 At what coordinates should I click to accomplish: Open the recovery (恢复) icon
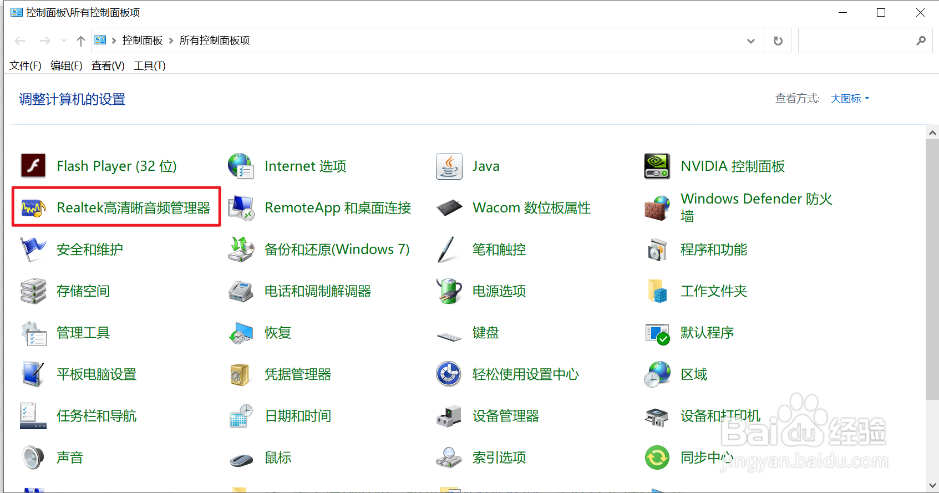click(x=241, y=333)
